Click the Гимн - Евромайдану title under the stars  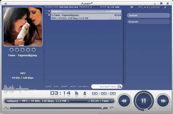[22, 55]
